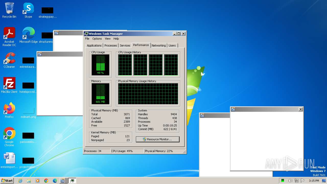Click the Up Time value 0:00:18:25
The image size is (327, 184).
tap(170, 125)
